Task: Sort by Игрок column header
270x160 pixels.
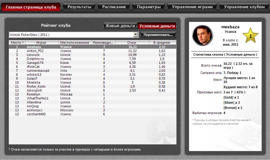Action: (x=41, y=43)
